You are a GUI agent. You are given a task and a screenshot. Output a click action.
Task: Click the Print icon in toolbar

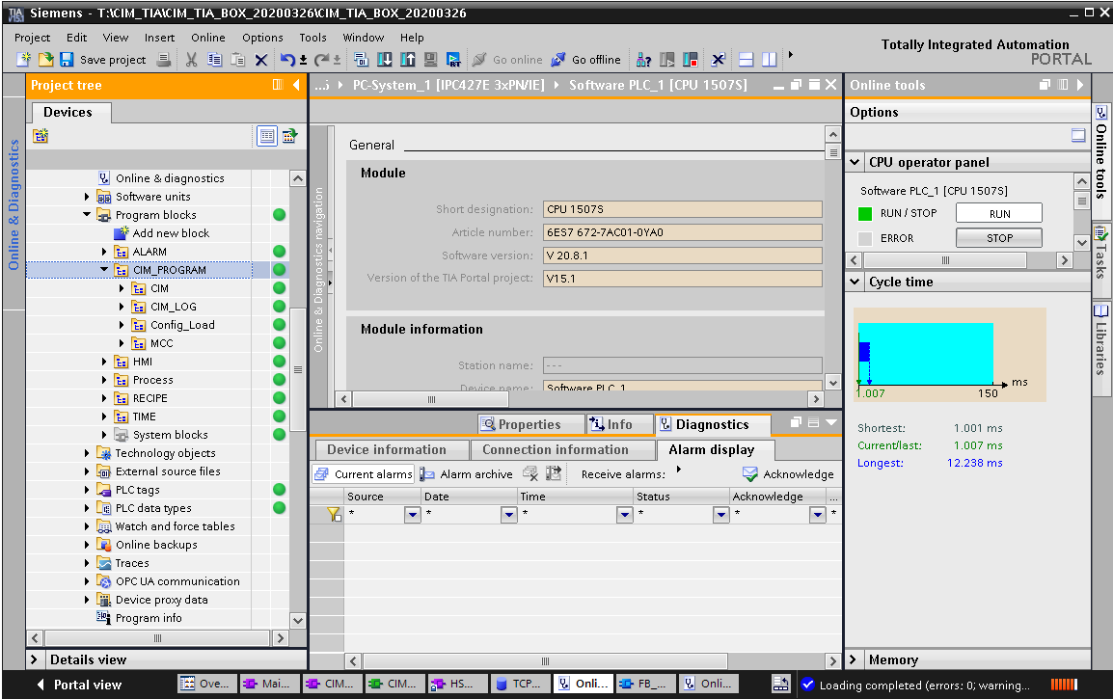[x=163, y=60]
